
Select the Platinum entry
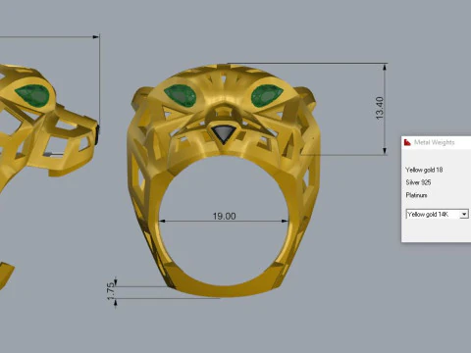pyautogui.click(x=416, y=195)
